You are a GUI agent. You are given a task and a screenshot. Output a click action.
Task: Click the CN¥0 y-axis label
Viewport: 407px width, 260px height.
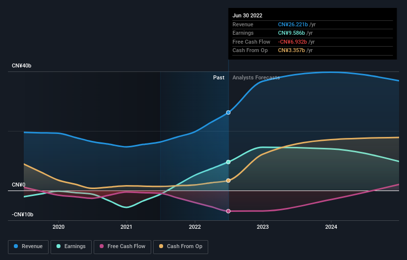19,185
